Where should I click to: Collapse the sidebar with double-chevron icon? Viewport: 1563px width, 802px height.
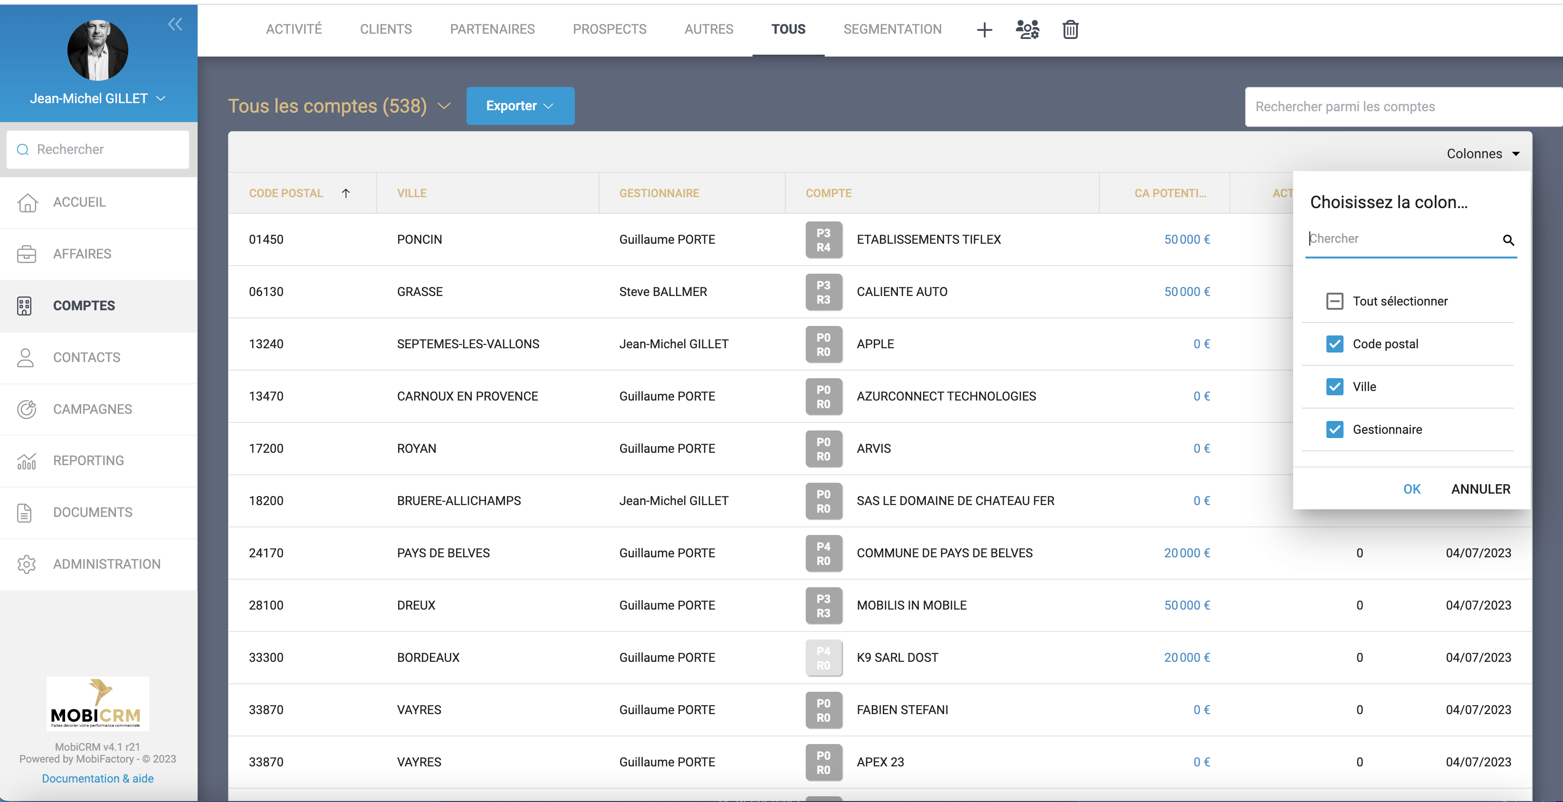(x=175, y=24)
